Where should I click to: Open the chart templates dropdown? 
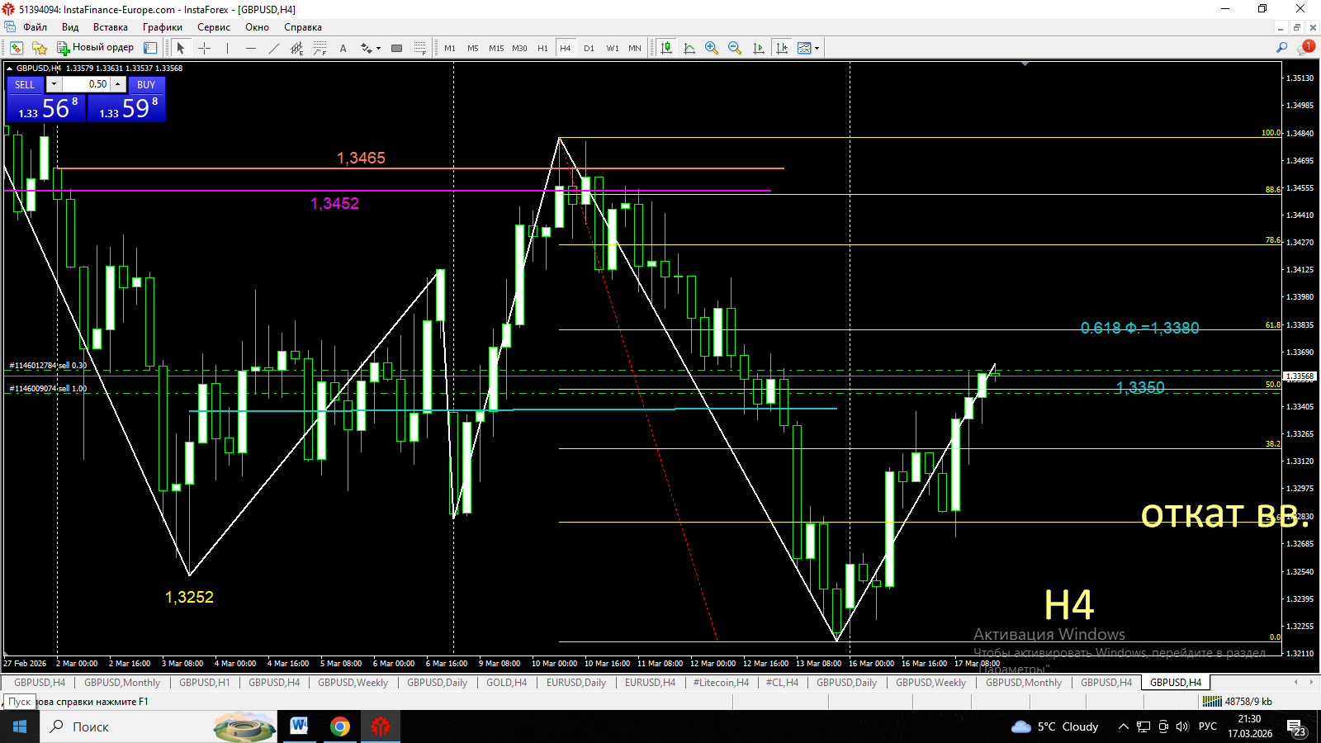coord(808,48)
